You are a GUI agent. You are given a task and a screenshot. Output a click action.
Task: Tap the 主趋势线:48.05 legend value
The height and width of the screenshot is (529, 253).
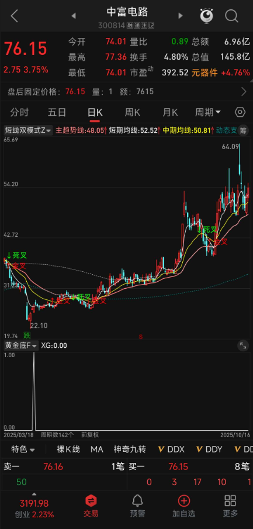pos(81,130)
